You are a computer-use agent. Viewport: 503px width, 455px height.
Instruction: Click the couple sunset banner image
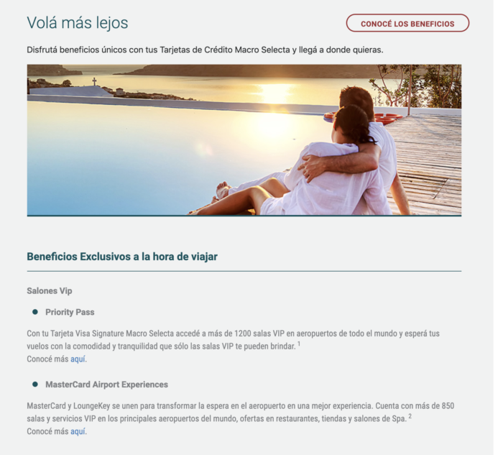pyautogui.click(x=244, y=140)
